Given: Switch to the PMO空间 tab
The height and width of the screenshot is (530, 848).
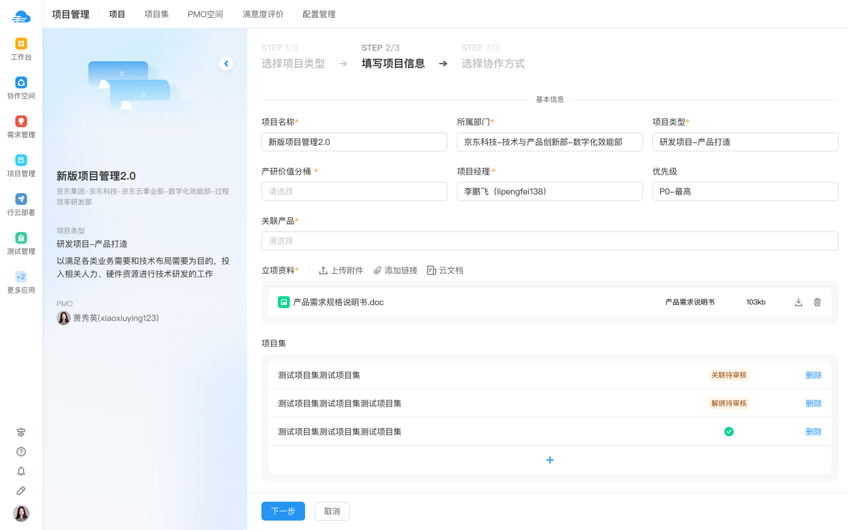Looking at the screenshot, I should pyautogui.click(x=205, y=14).
